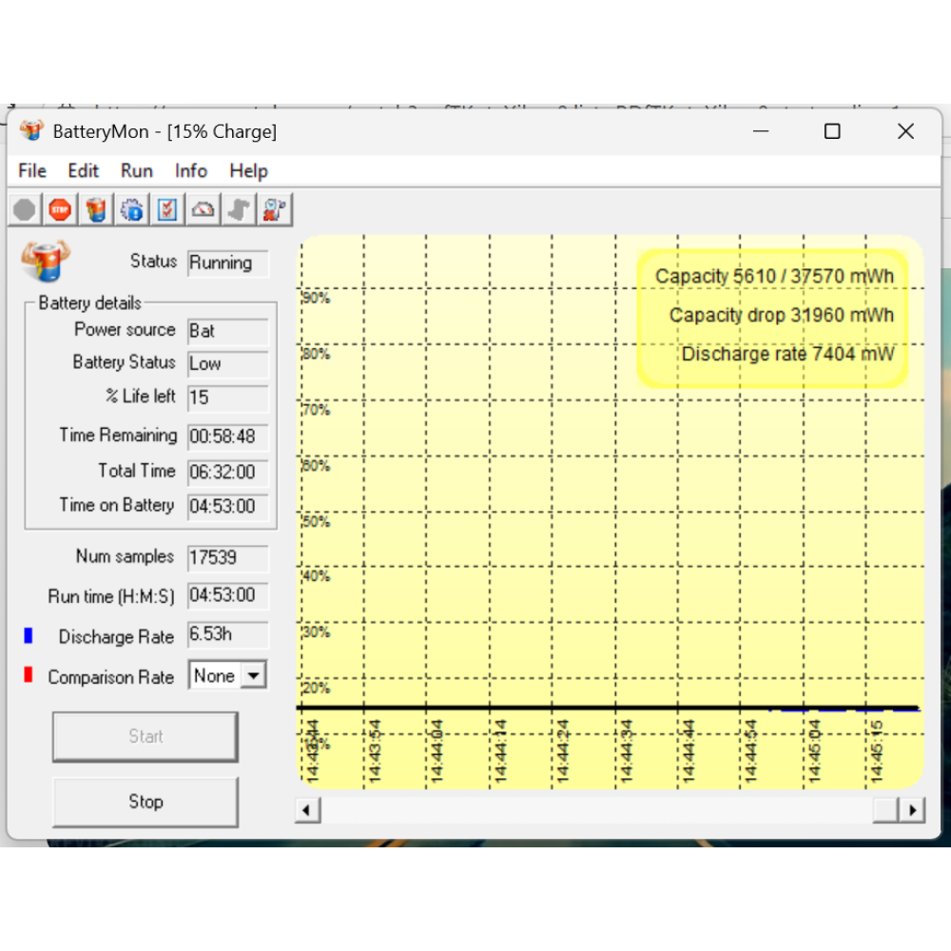
Task: Click the last toolbar icon with red X
Action: (x=275, y=209)
